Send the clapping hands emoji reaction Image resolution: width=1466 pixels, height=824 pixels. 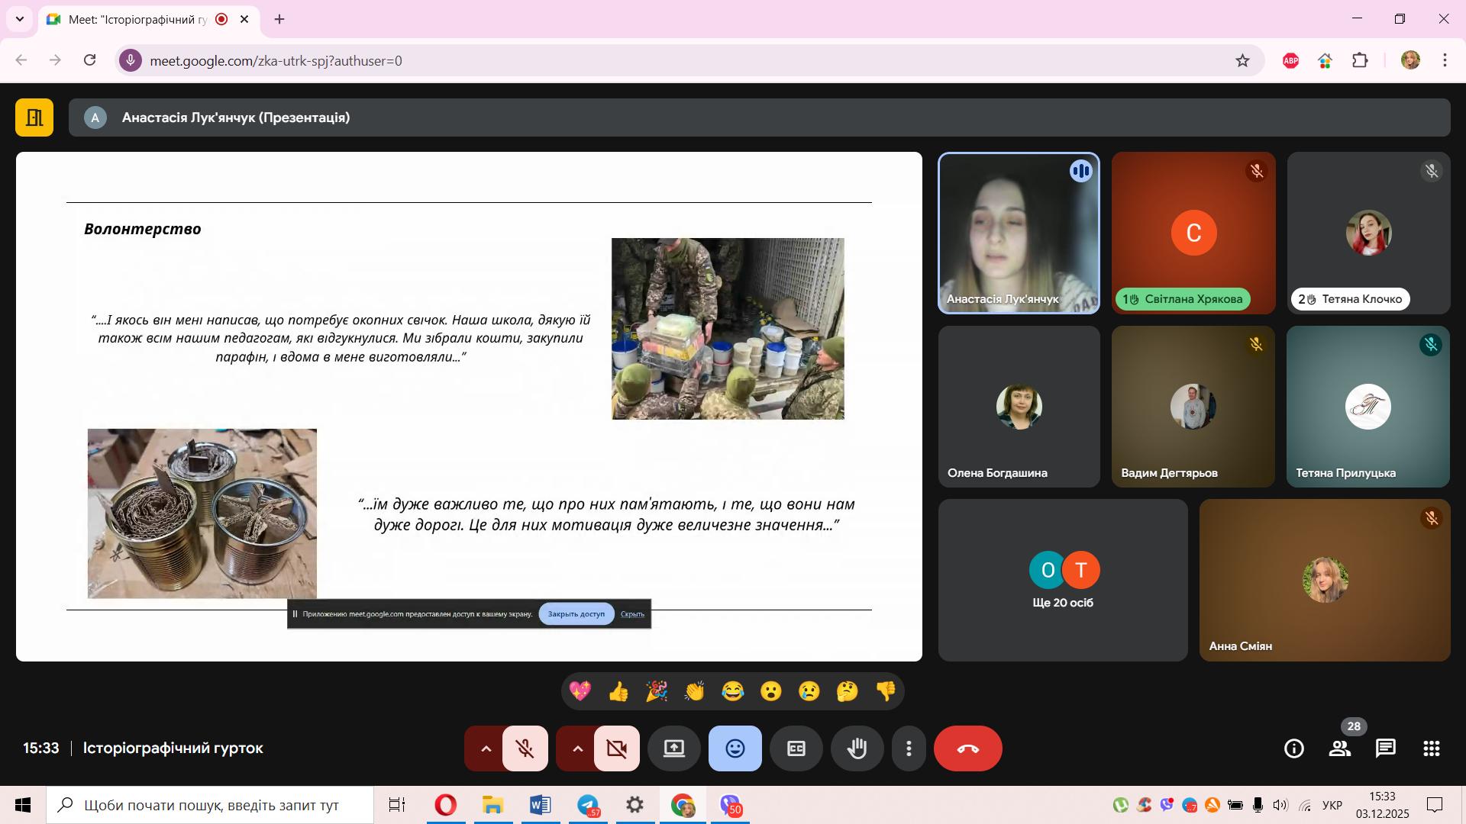(694, 691)
